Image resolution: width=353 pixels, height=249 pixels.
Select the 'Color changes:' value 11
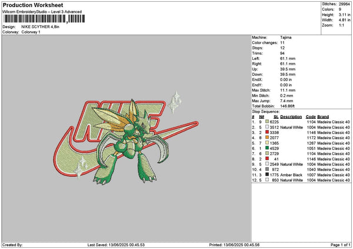pyautogui.click(x=282, y=43)
